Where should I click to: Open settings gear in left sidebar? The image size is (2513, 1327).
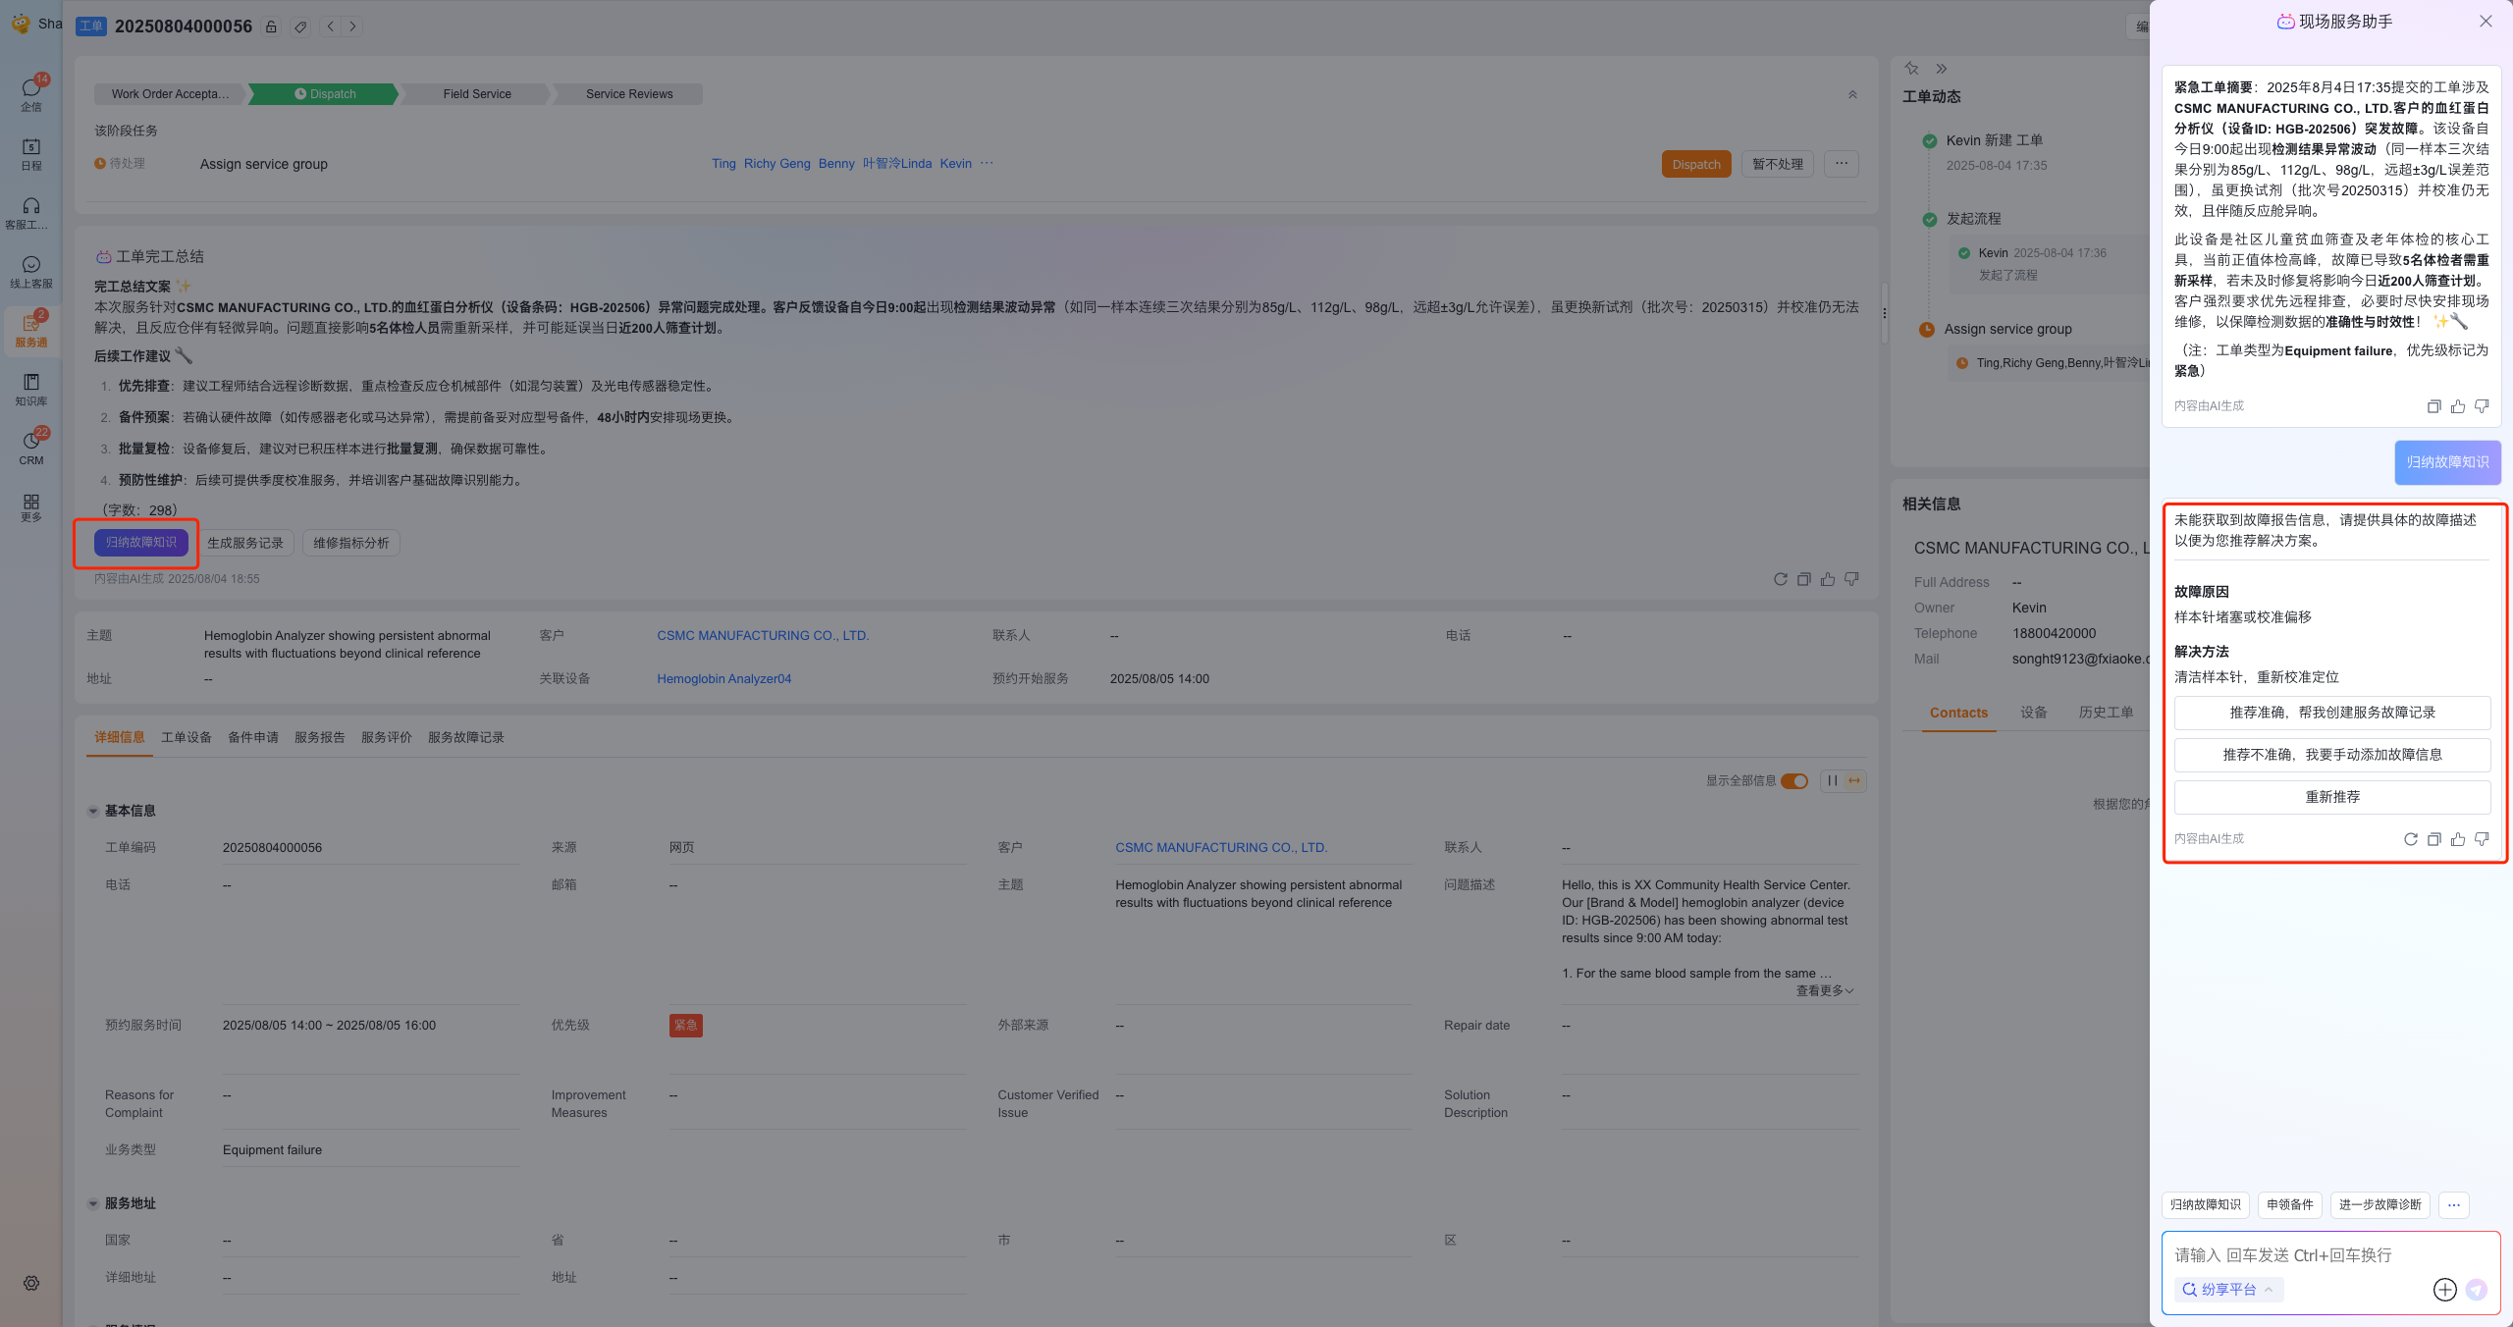[x=31, y=1283]
